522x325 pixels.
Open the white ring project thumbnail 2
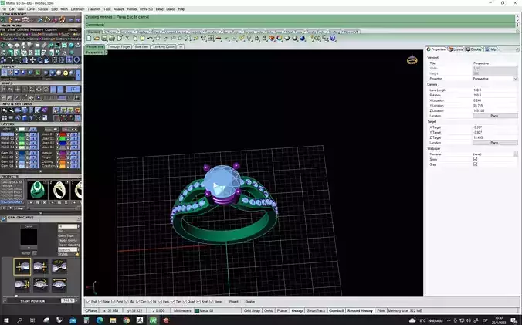point(59,190)
